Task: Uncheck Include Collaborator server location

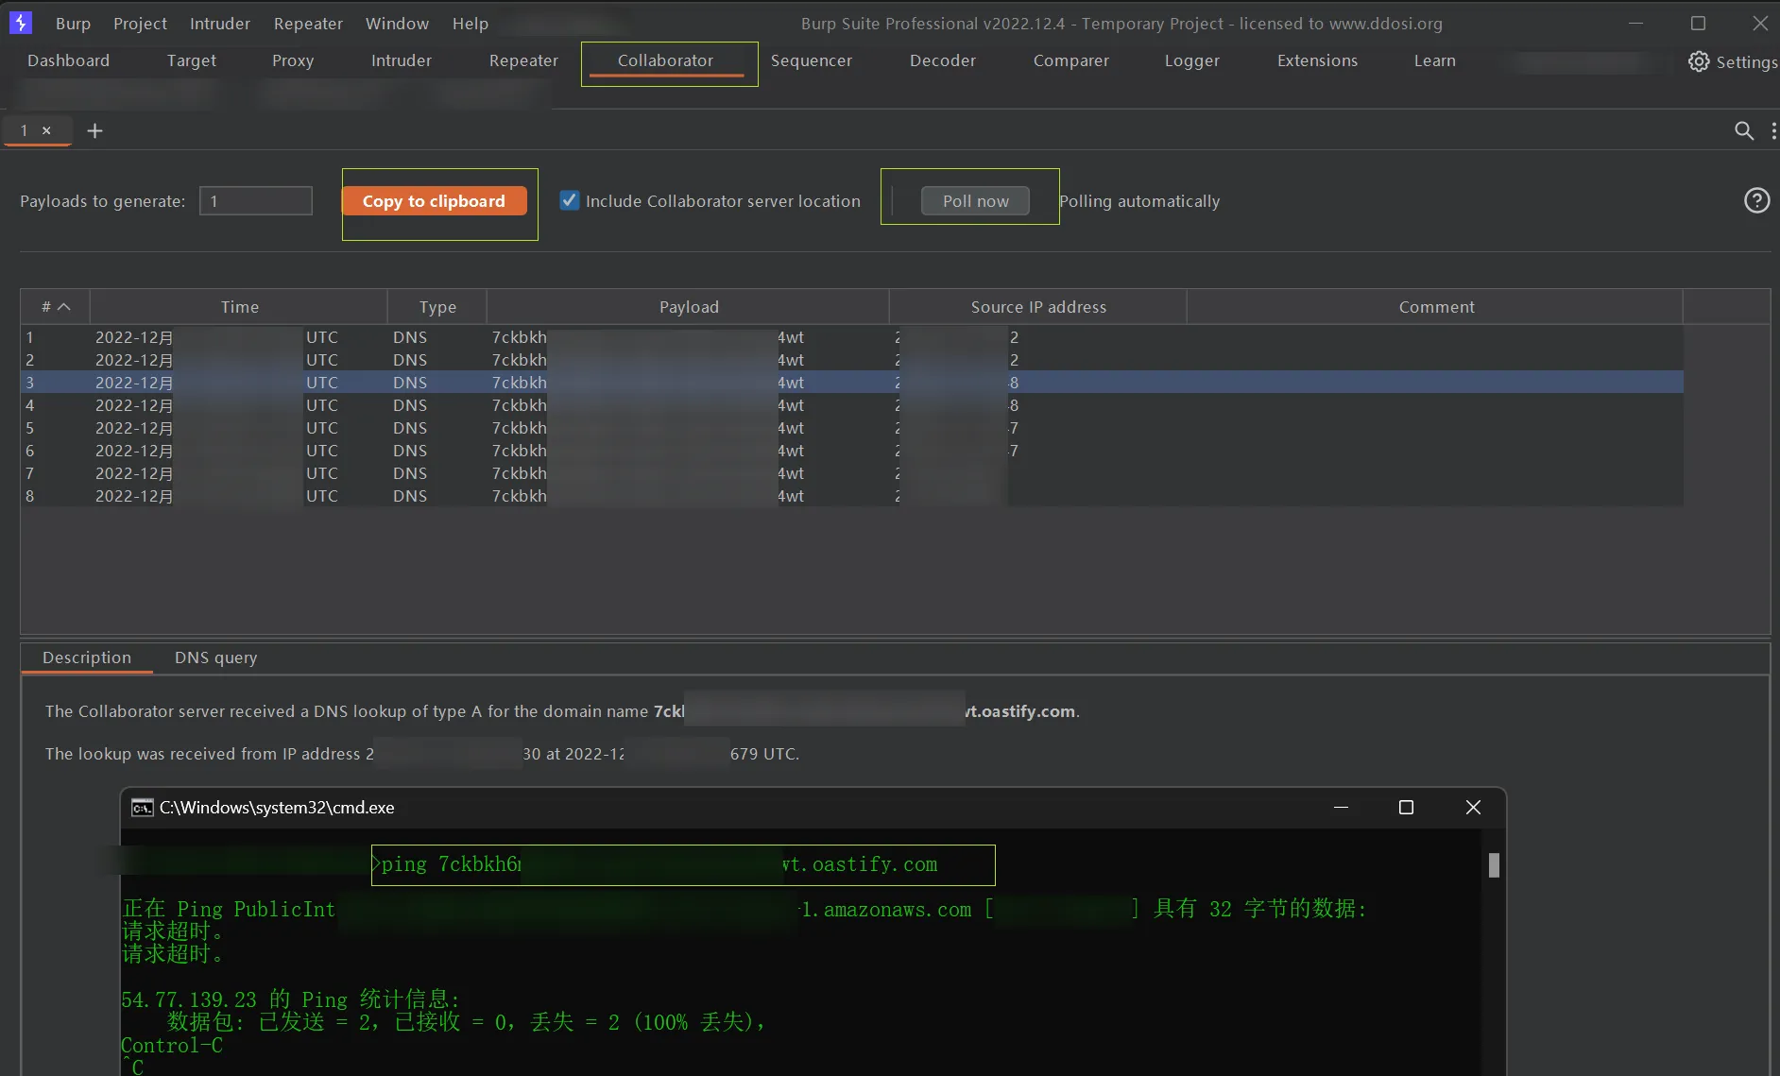Action: (x=570, y=200)
